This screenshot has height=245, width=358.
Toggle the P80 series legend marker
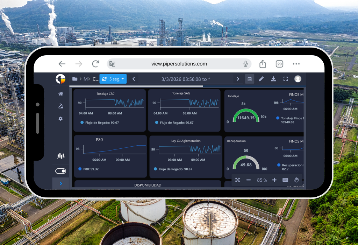coord(80,169)
